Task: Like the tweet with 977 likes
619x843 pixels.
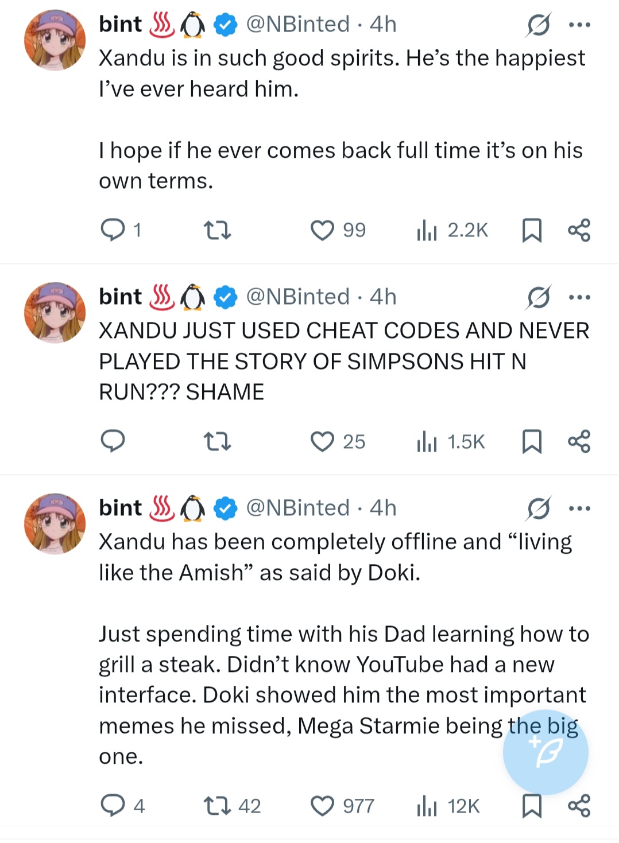Action: (x=322, y=806)
